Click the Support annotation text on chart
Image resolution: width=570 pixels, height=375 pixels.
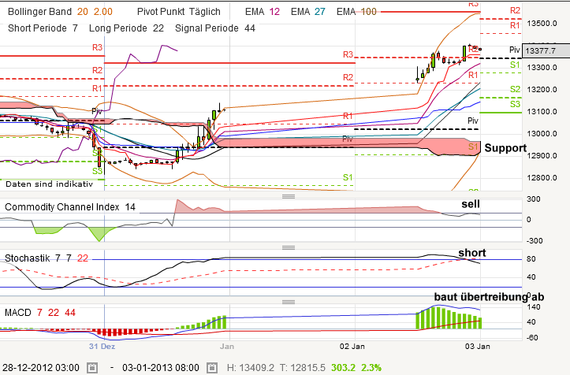tap(506, 148)
